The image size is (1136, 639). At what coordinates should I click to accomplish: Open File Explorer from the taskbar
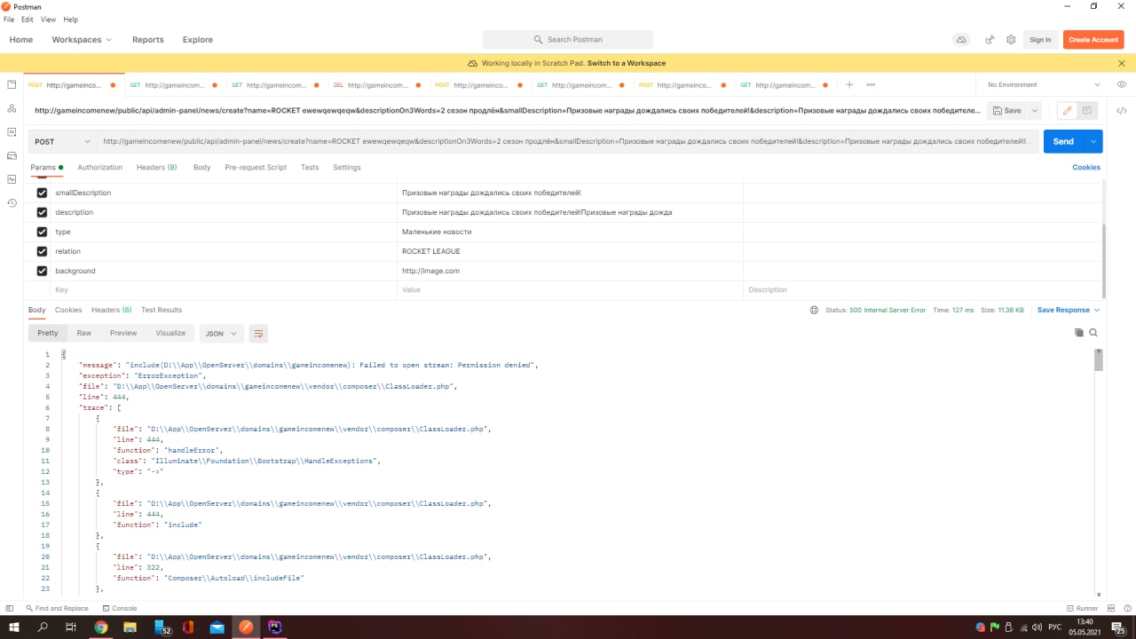pos(130,627)
